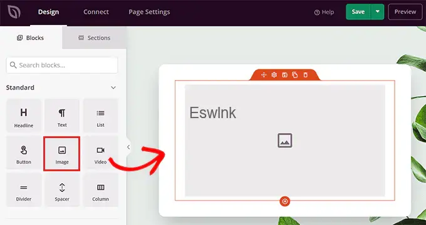The height and width of the screenshot is (225, 426).
Task: Select the Headline block
Action: pos(24,116)
